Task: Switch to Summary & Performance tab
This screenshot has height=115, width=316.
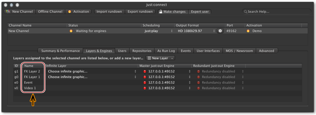Action: click(x=60, y=51)
